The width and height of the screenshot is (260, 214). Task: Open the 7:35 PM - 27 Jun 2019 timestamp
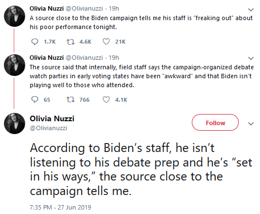60,207
